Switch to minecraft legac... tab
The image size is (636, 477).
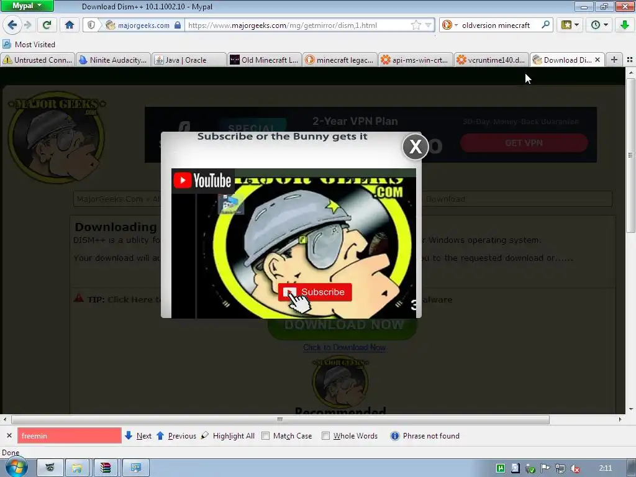(x=340, y=60)
